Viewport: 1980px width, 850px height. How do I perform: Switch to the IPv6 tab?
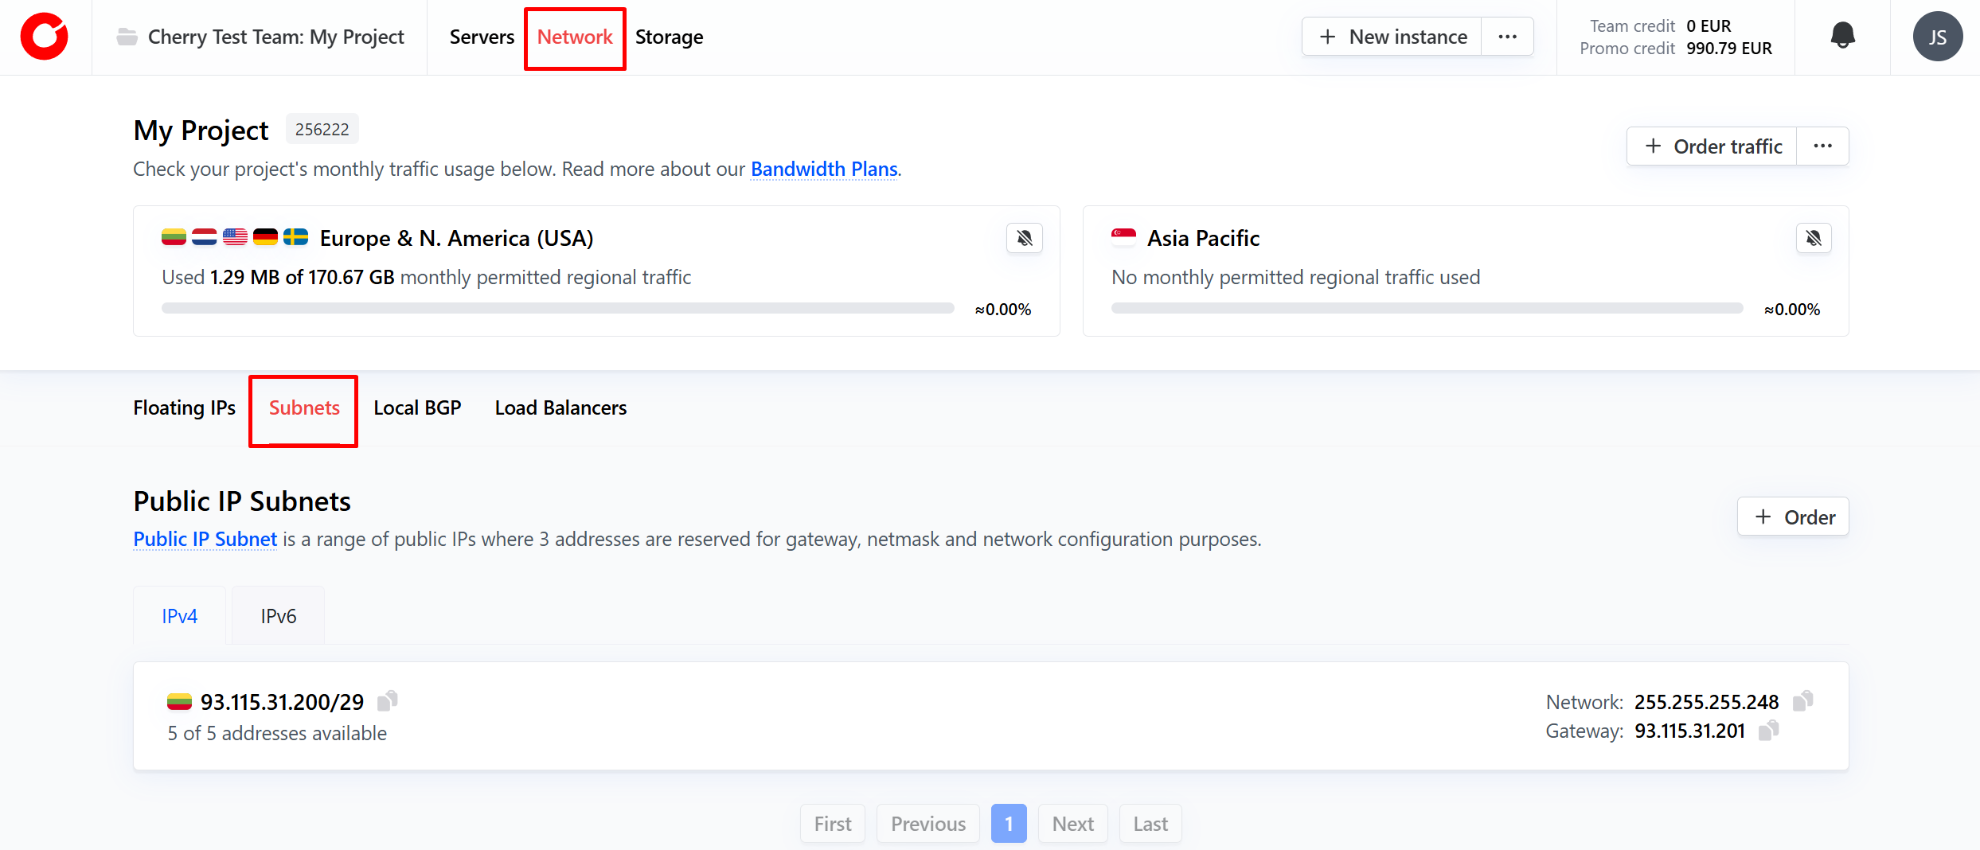pyautogui.click(x=278, y=616)
